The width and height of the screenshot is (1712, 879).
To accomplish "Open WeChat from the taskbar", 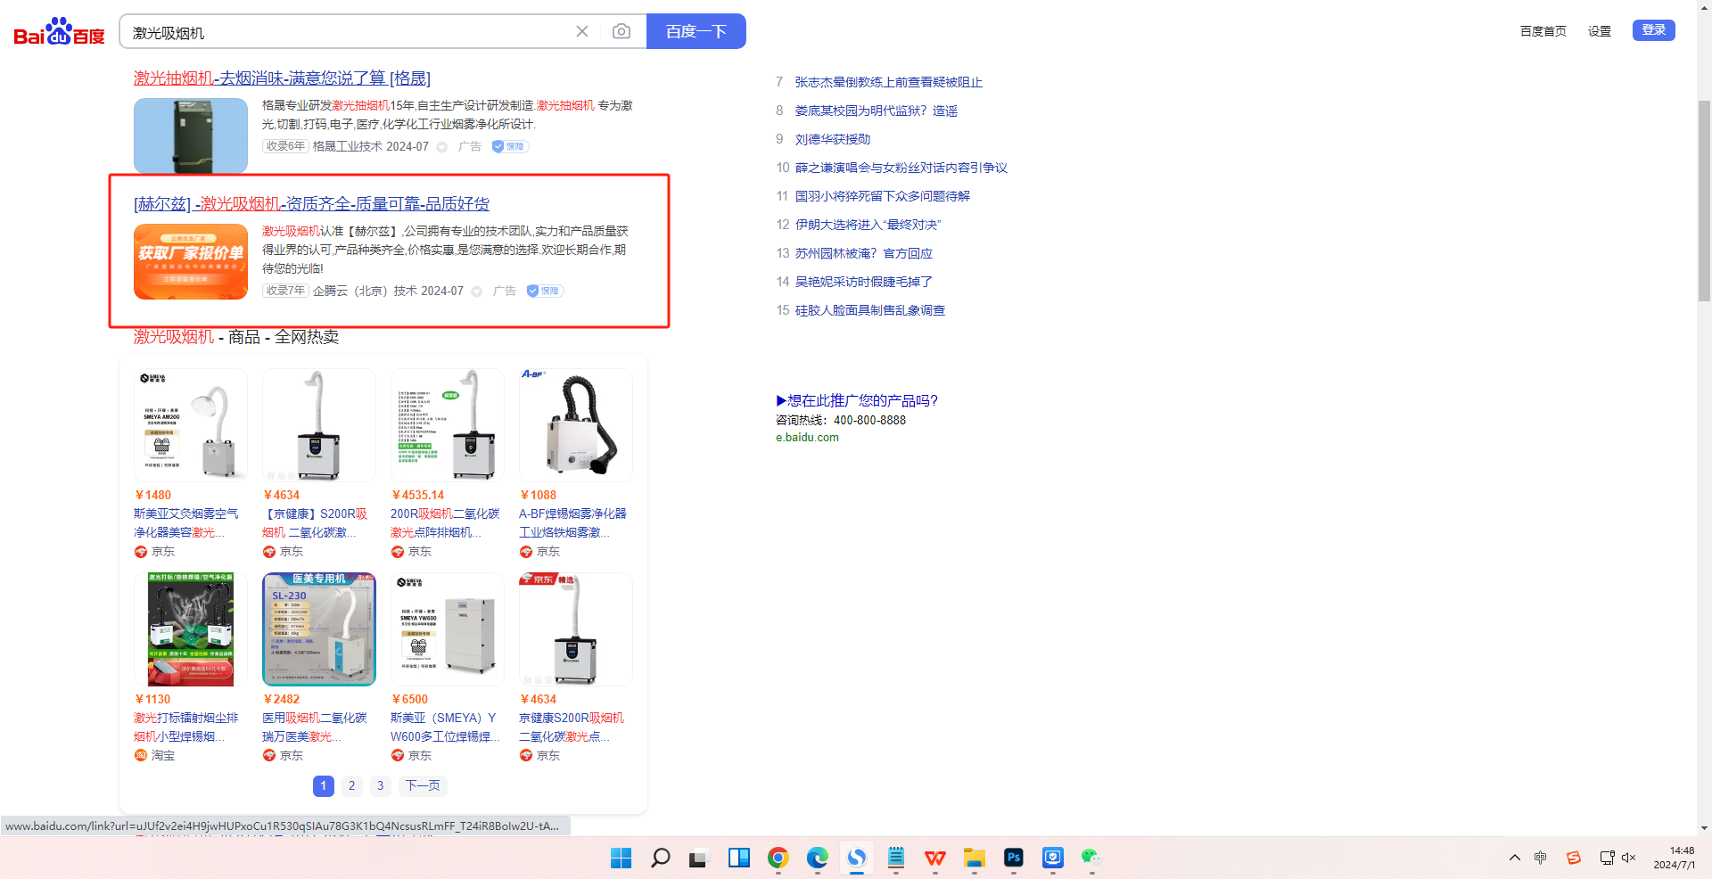I will (x=1090, y=858).
